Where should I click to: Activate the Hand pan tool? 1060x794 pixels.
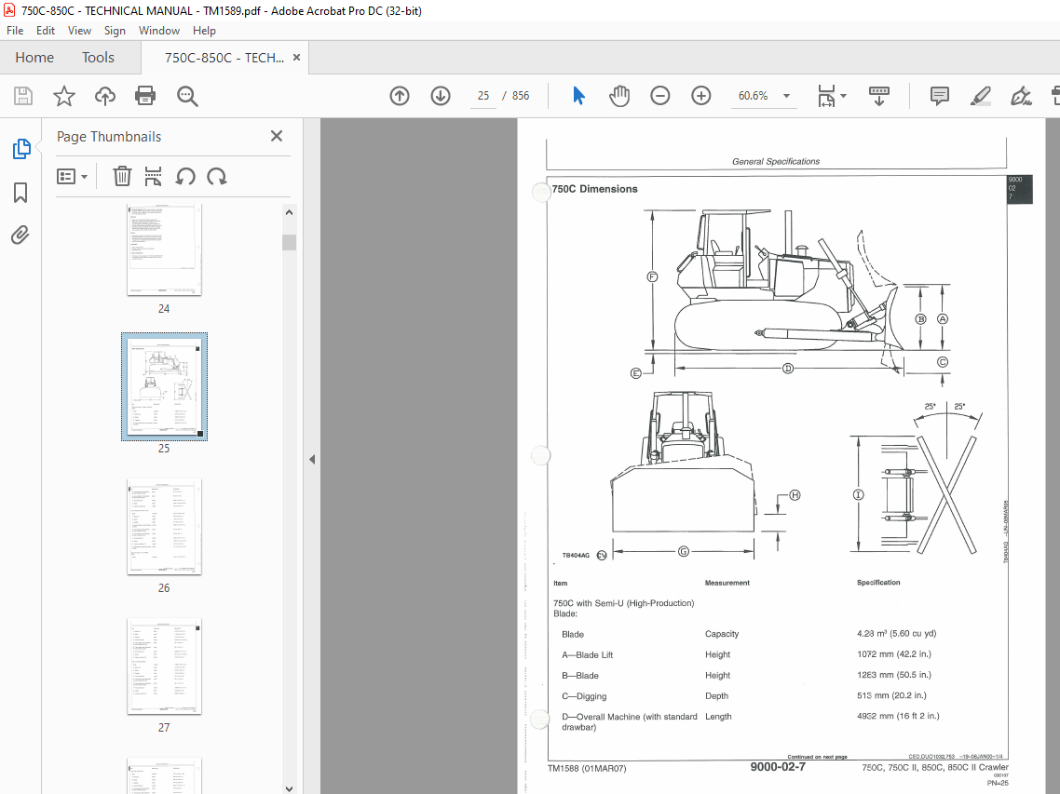[619, 96]
